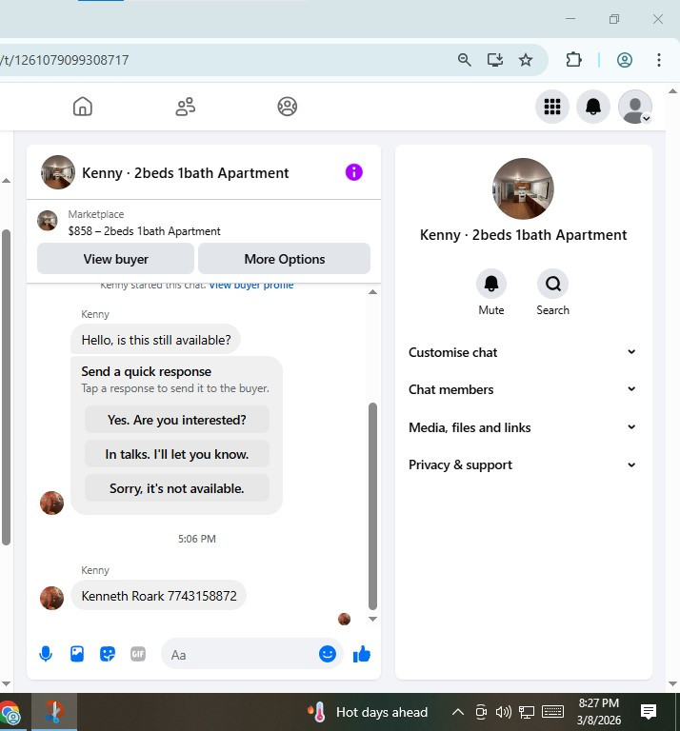Open the account profile avatar menu
This screenshot has width=680, height=731.
coord(634,107)
